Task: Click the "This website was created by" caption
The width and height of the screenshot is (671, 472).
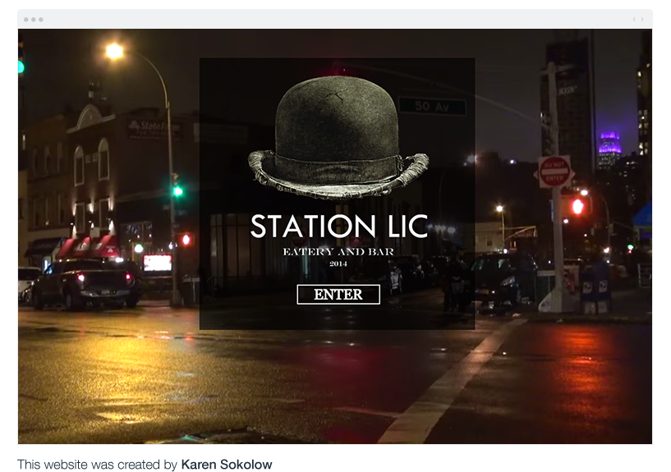Action: tap(97, 465)
